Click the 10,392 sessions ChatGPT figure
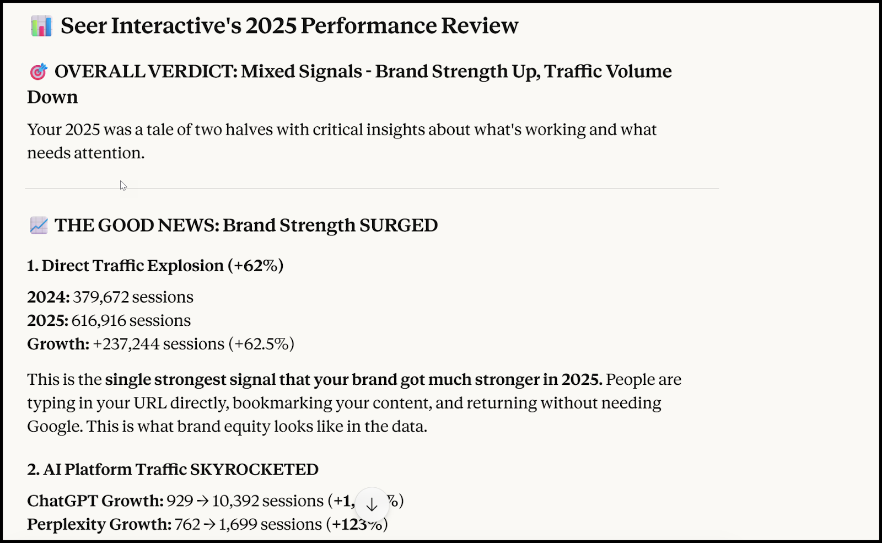Screen dimensions: 882x543 (x=267, y=501)
